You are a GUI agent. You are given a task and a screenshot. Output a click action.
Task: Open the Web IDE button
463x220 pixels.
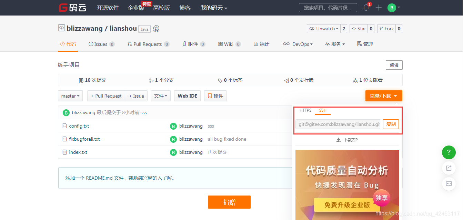click(x=188, y=96)
